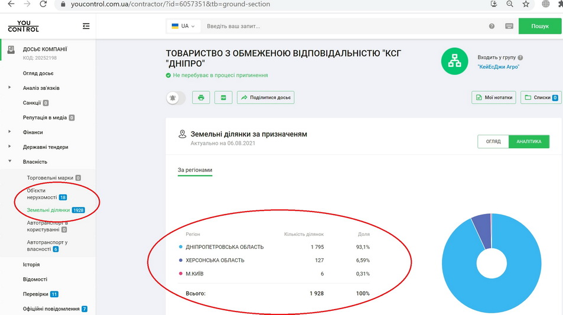Open the browser zoom magnifier icon
The height and width of the screenshot is (315, 563).
509,4
